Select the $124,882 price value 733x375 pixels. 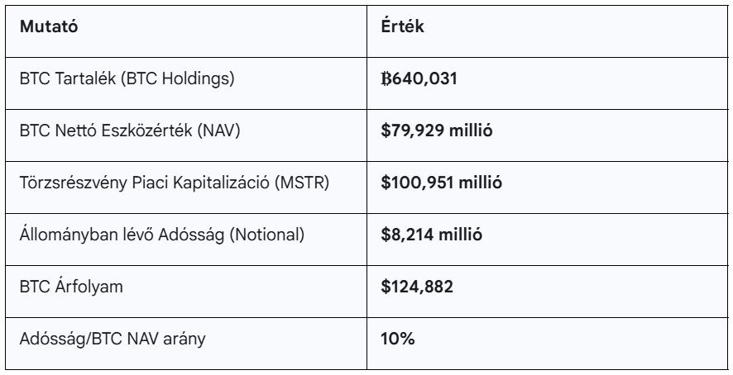[x=416, y=286]
